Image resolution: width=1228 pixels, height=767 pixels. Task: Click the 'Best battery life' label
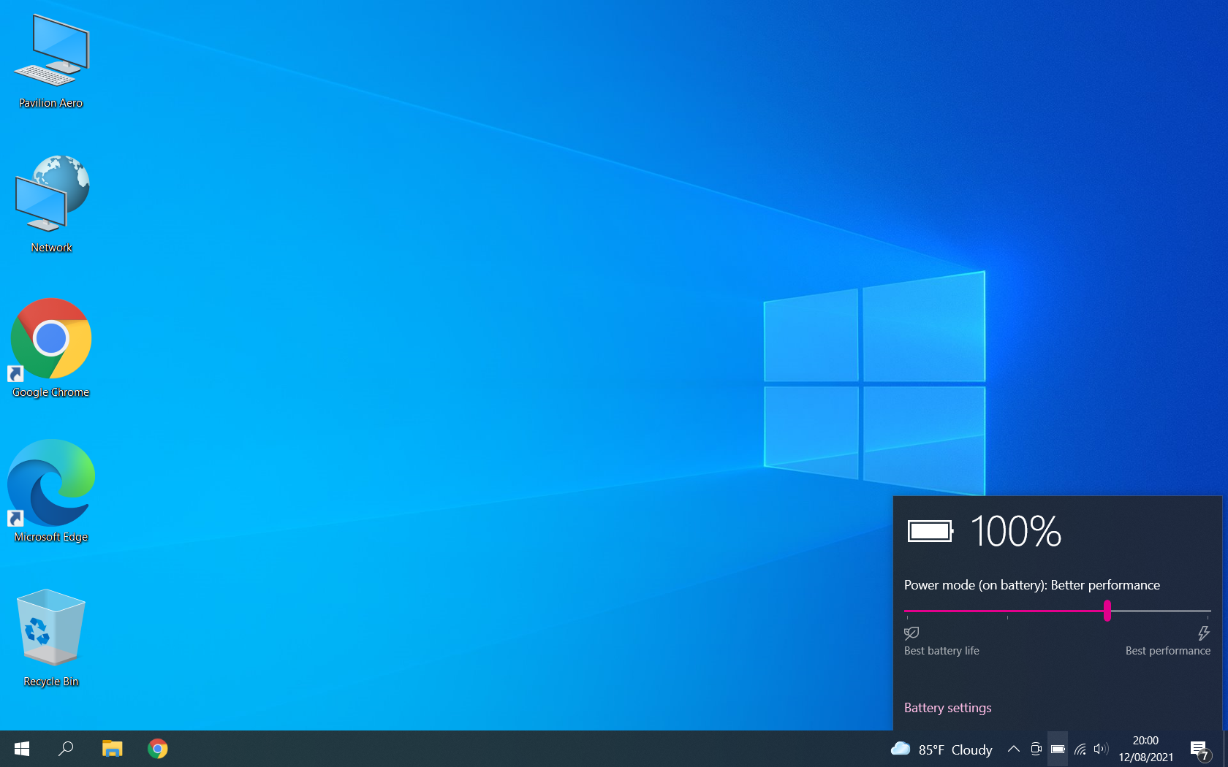(x=941, y=651)
